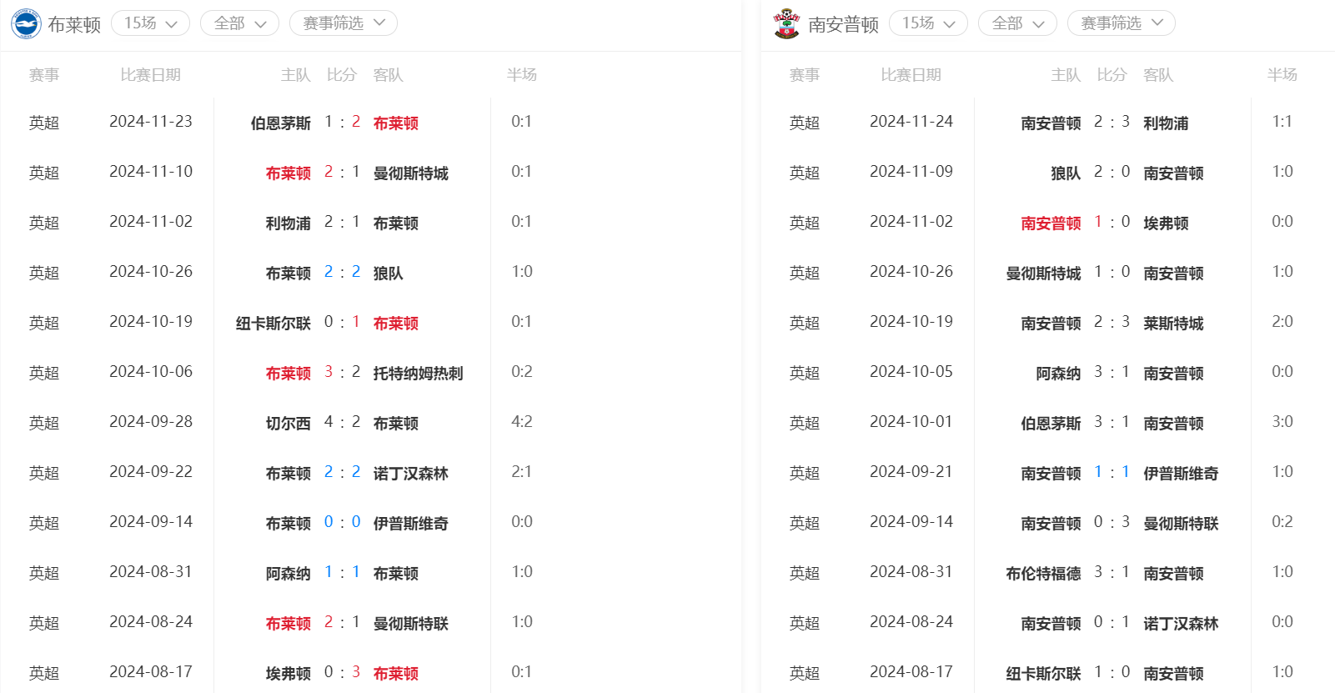Click 狼队 in Southampton's 2024-11-09 match
Viewport: 1335px width, 693px height.
1066,173
